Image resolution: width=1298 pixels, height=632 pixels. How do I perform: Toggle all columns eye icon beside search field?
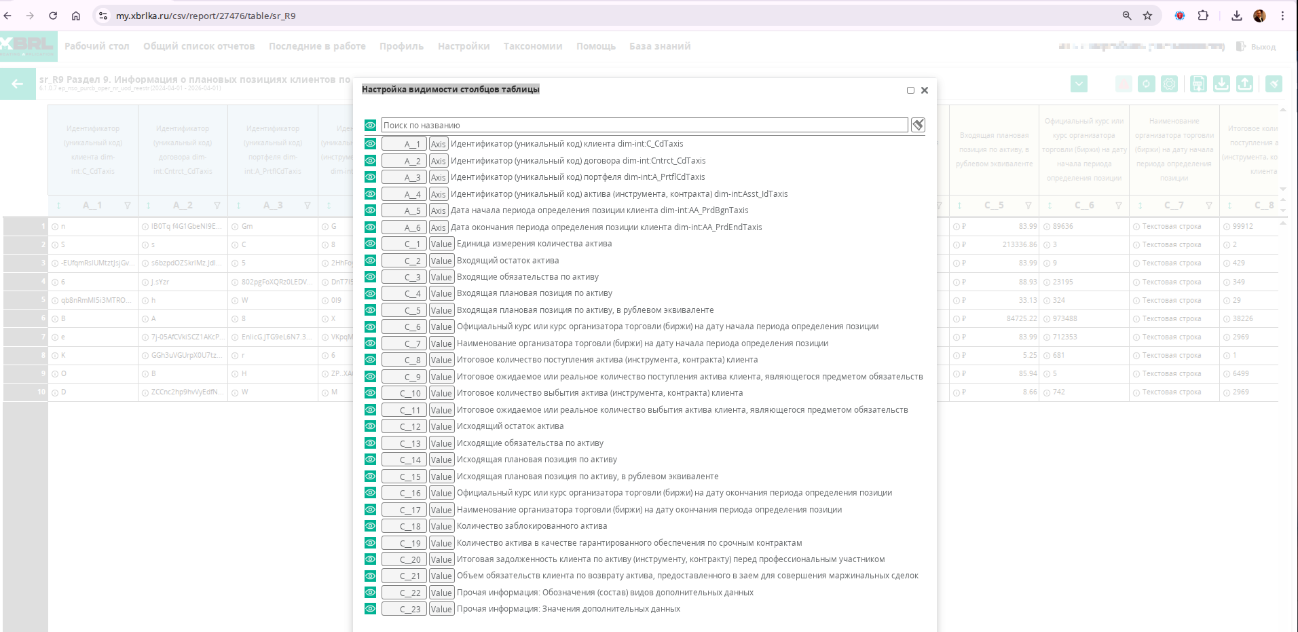coord(370,126)
